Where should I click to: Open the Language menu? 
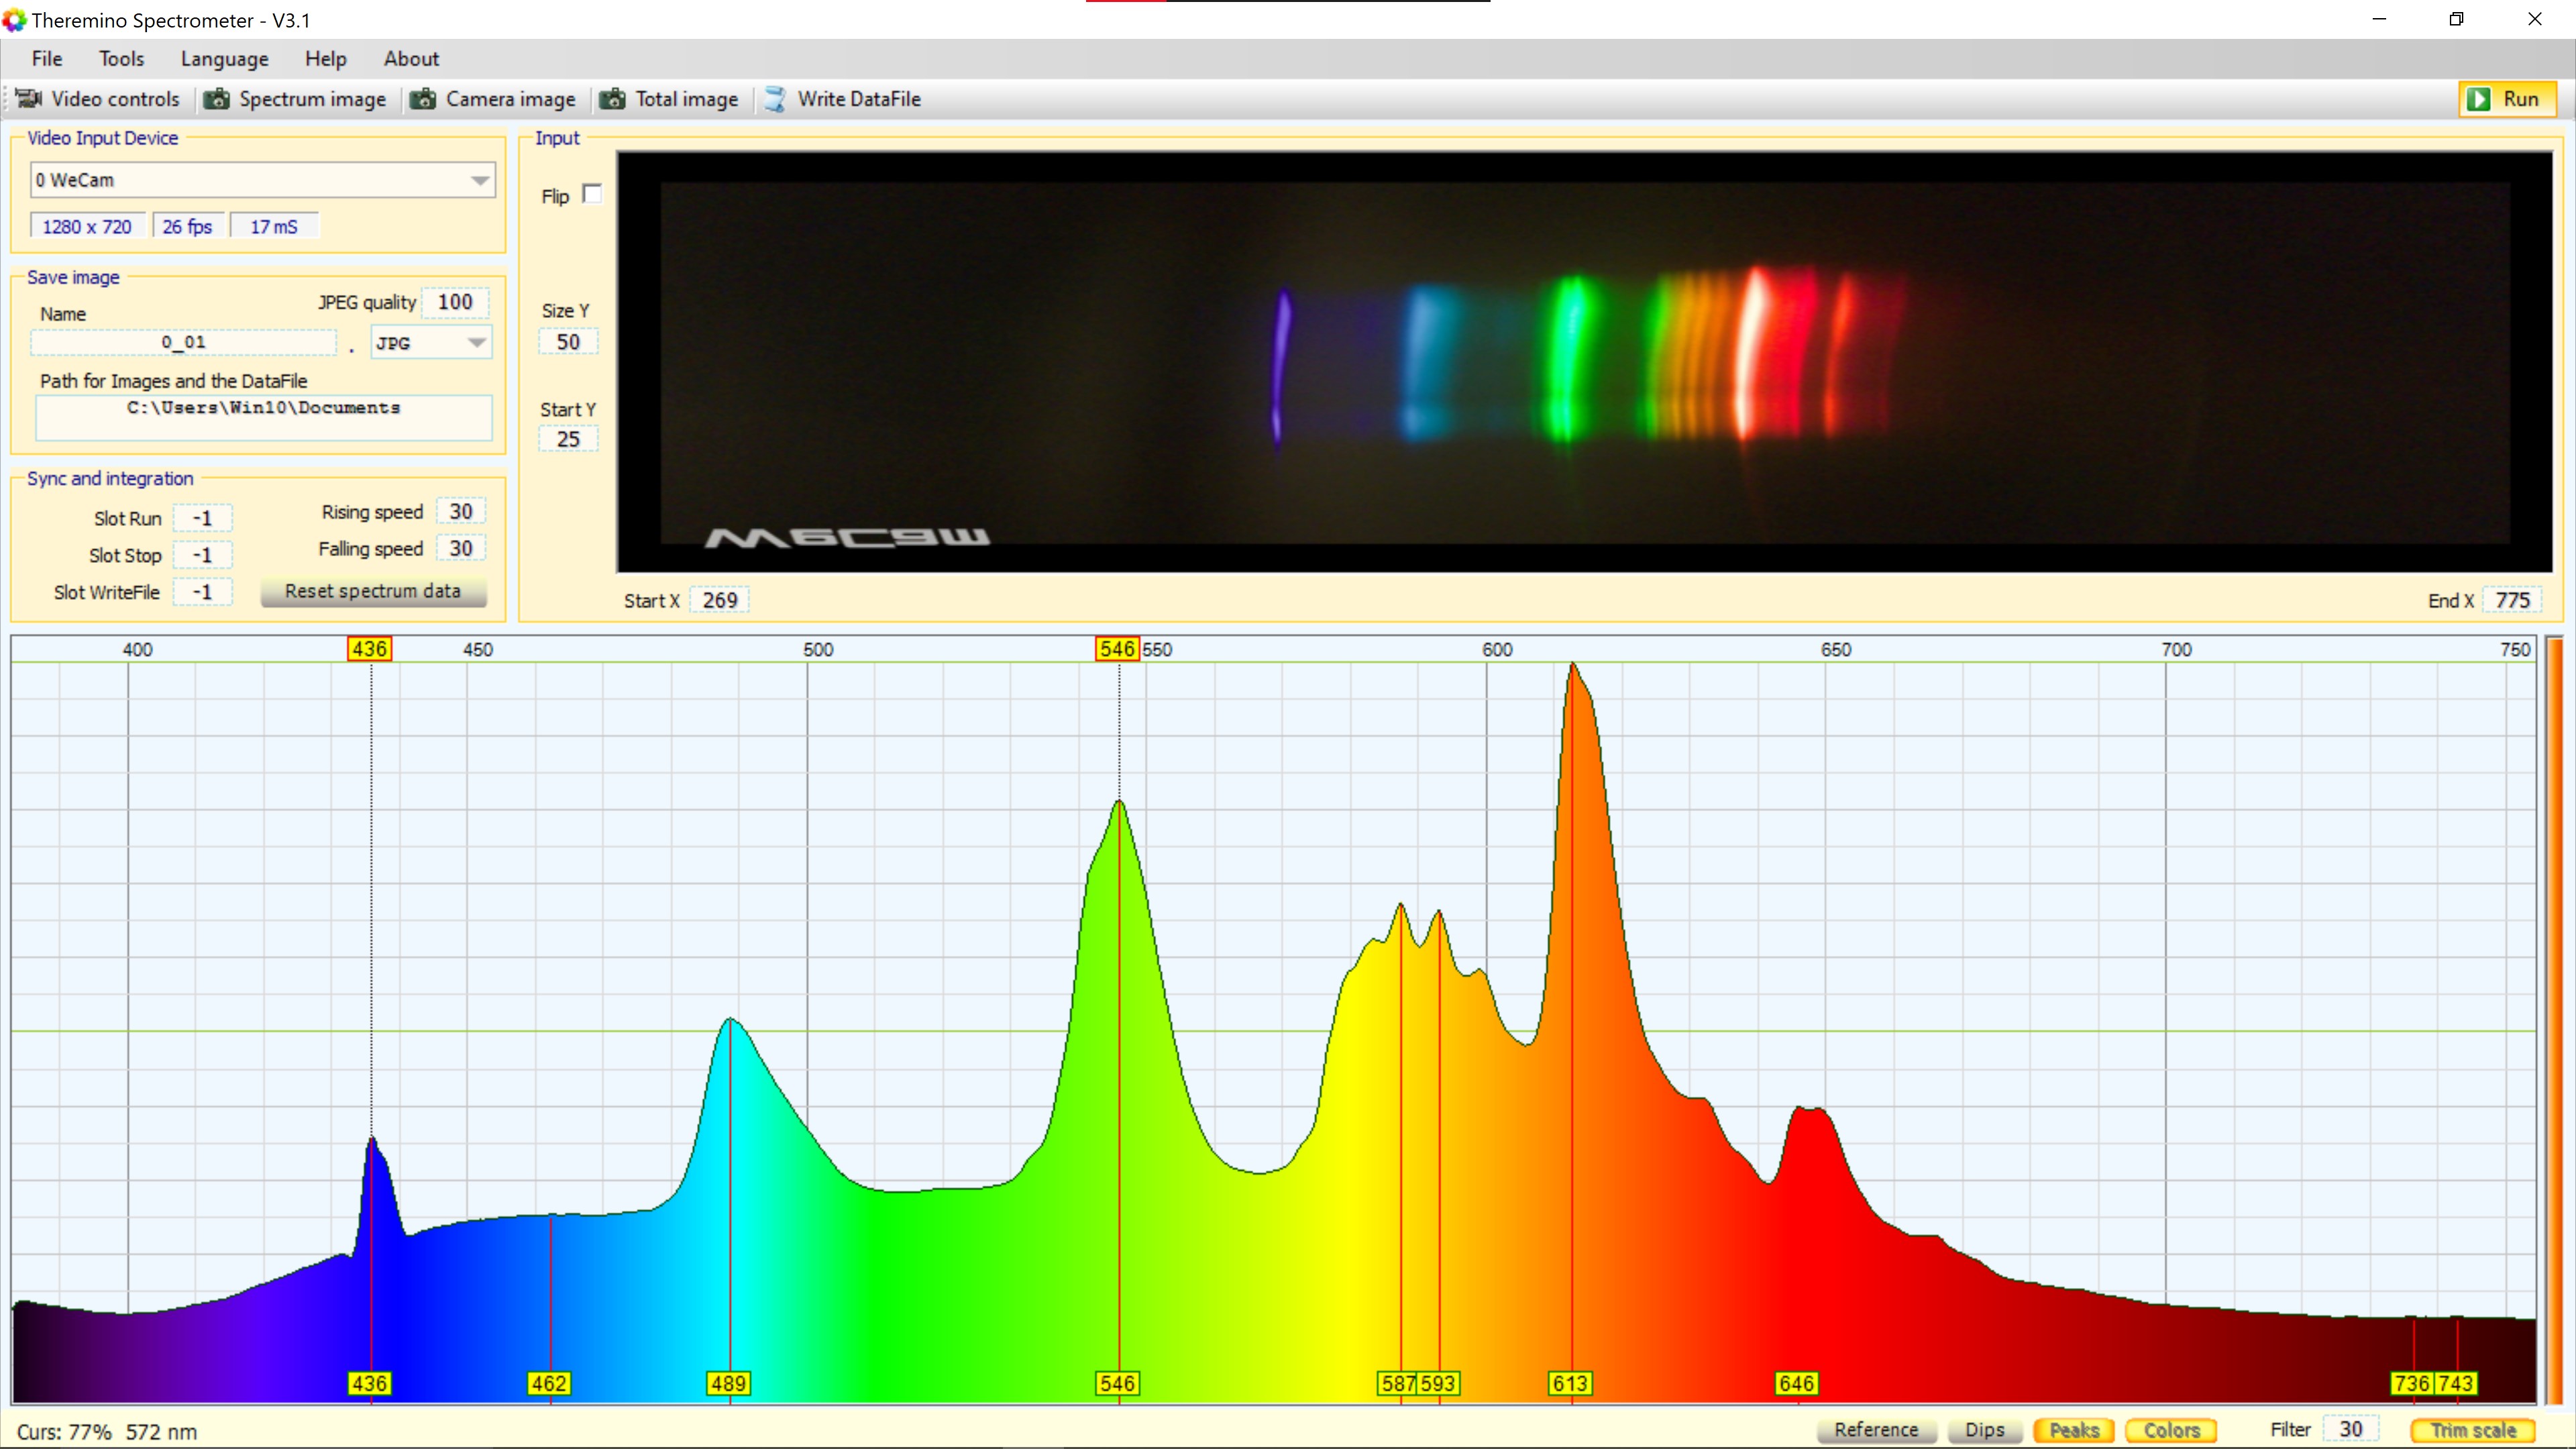(x=224, y=59)
